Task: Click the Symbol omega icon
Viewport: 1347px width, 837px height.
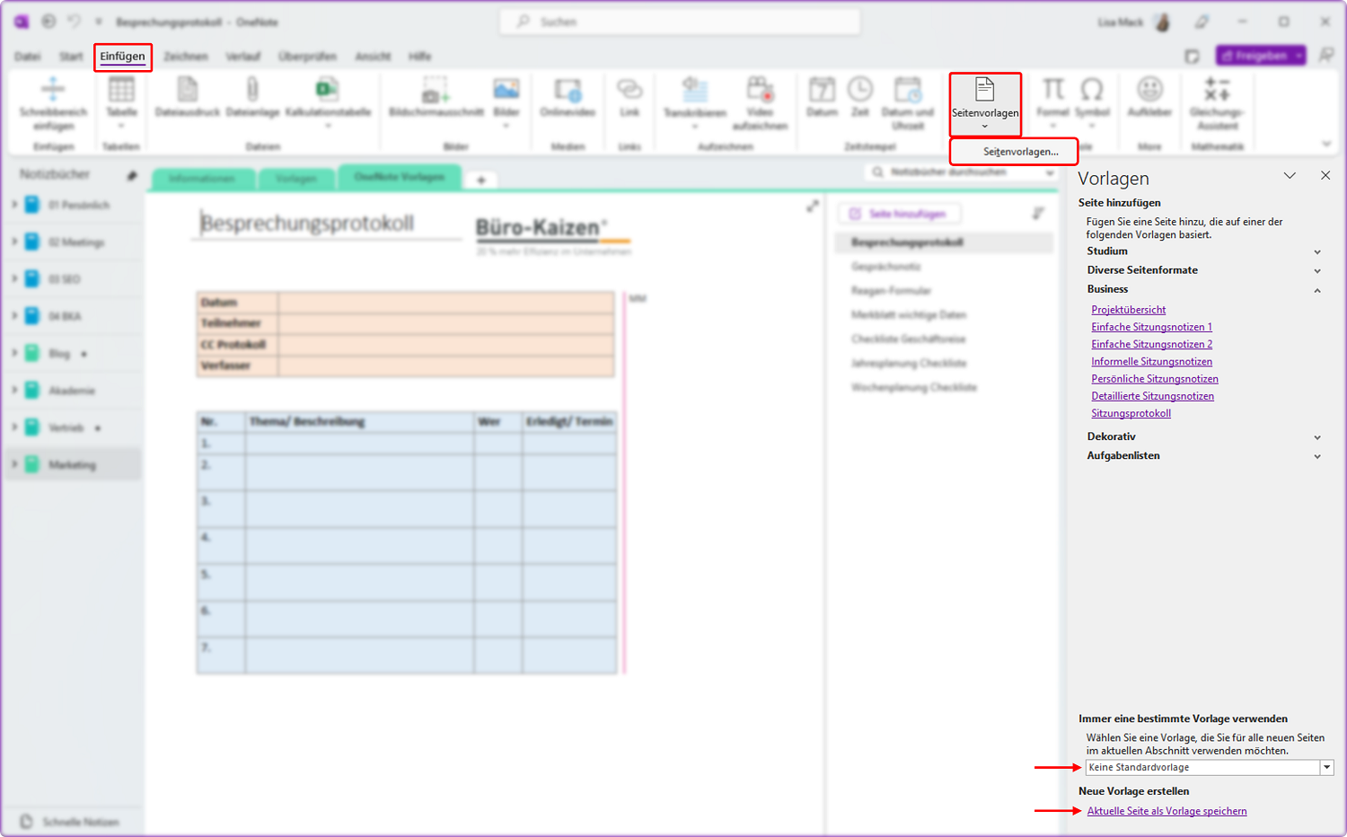Action: (x=1092, y=89)
